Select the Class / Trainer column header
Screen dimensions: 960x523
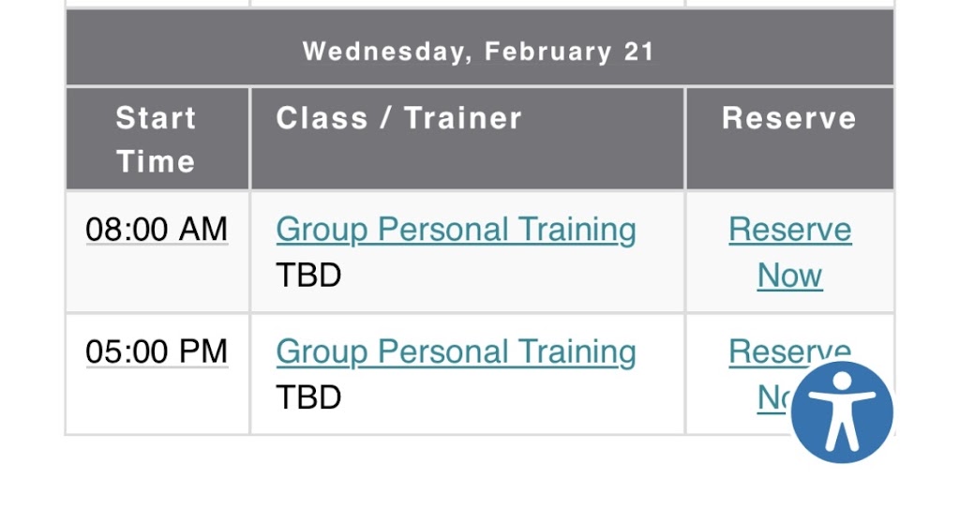pyautogui.click(x=398, y=119)
